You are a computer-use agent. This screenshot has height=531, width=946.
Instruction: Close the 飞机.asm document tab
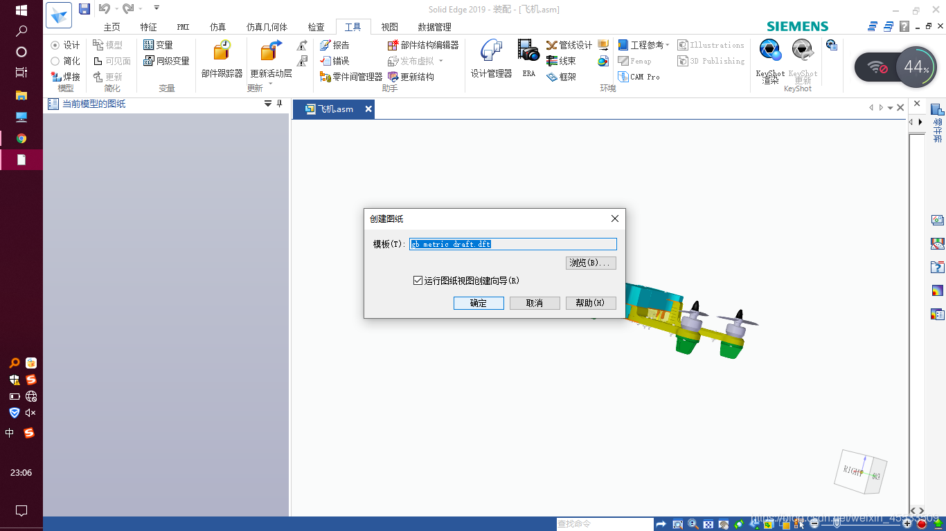(368, 109)
